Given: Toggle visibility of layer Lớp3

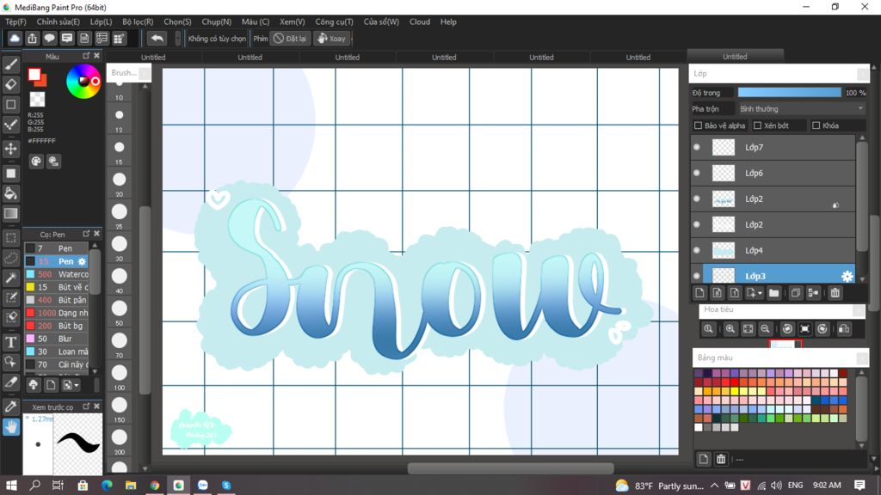Looking at the screenshot, I should pyautogui.click(x=697, y=276).
